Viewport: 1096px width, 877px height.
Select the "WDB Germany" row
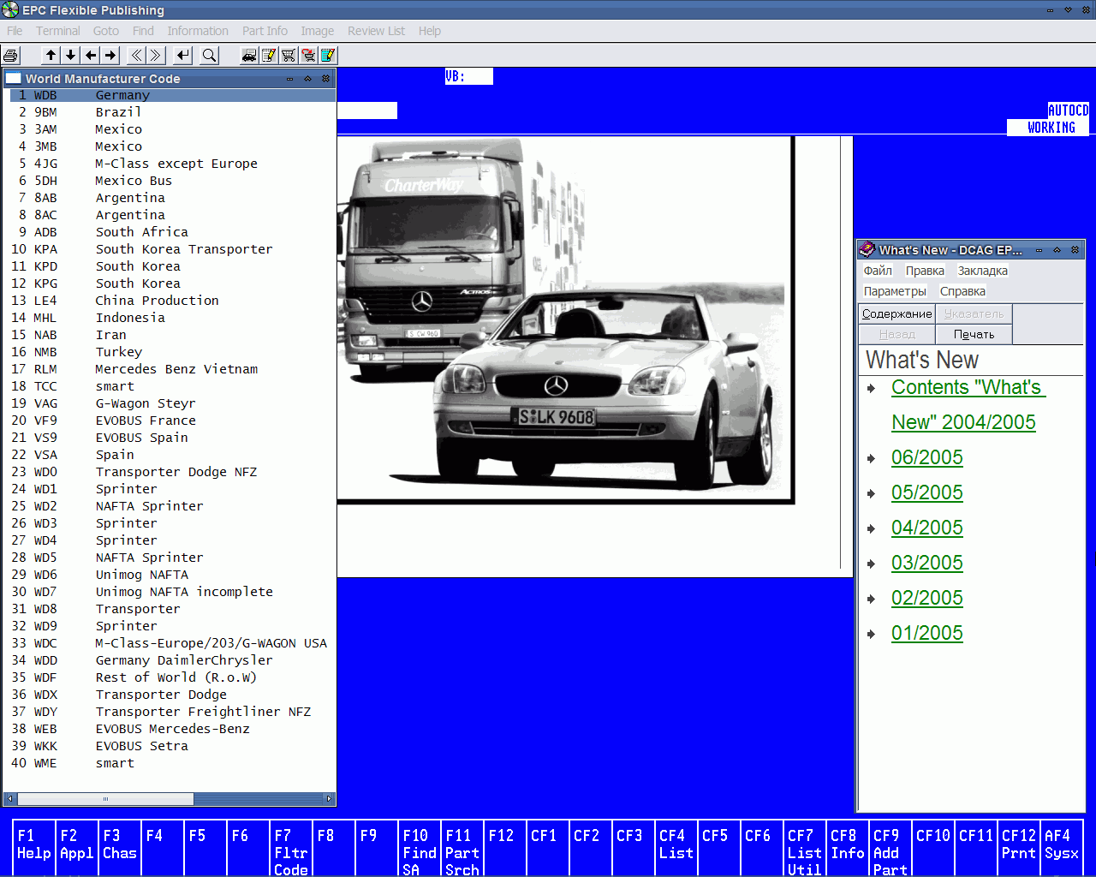pyautogui.click(x=172, y=95)
